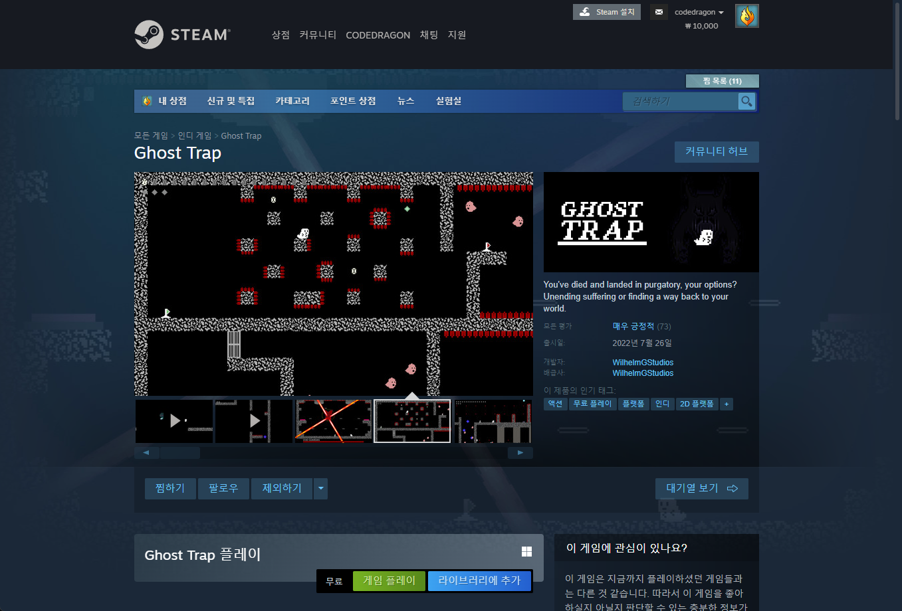
Task: Open the '신규 및 특집' tab
Action: [231, 101]
